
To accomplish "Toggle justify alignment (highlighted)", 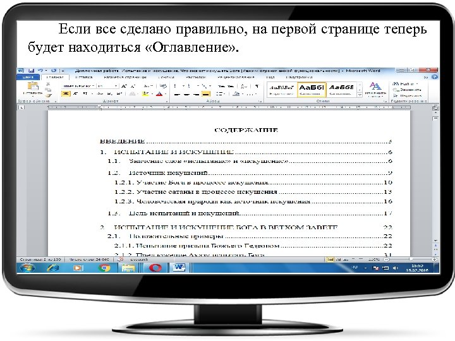I will (x=206, y=94).
